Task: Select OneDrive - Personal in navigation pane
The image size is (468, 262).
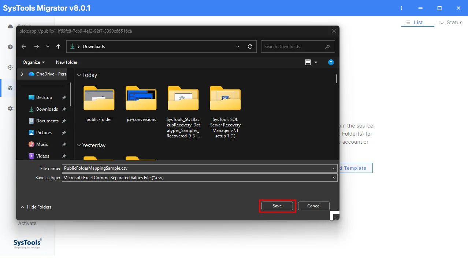Action: 48,74
